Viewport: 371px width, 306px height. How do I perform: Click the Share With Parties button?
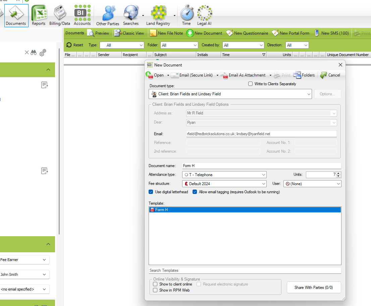pyautogui.click(x=314, y=288)
